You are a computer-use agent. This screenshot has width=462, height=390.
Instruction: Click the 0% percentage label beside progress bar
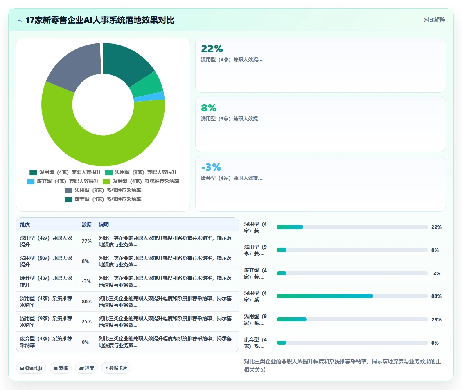pos(435,343)
